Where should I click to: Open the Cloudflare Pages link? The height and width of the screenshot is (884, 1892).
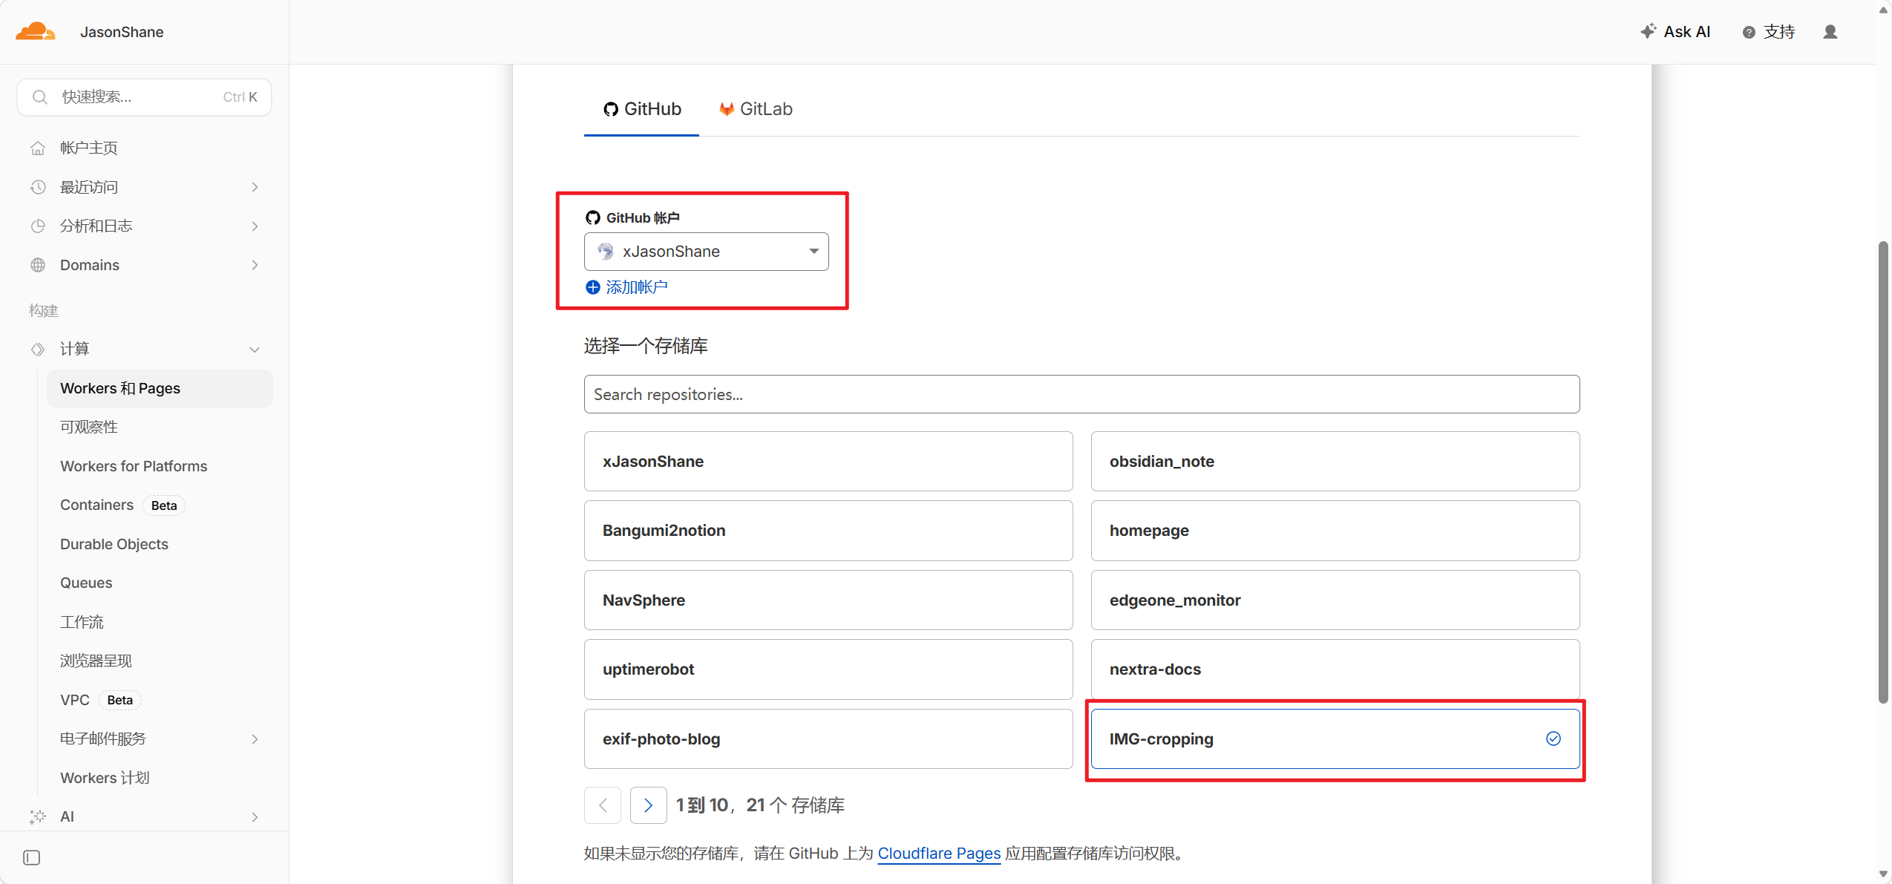coord(939,853)
